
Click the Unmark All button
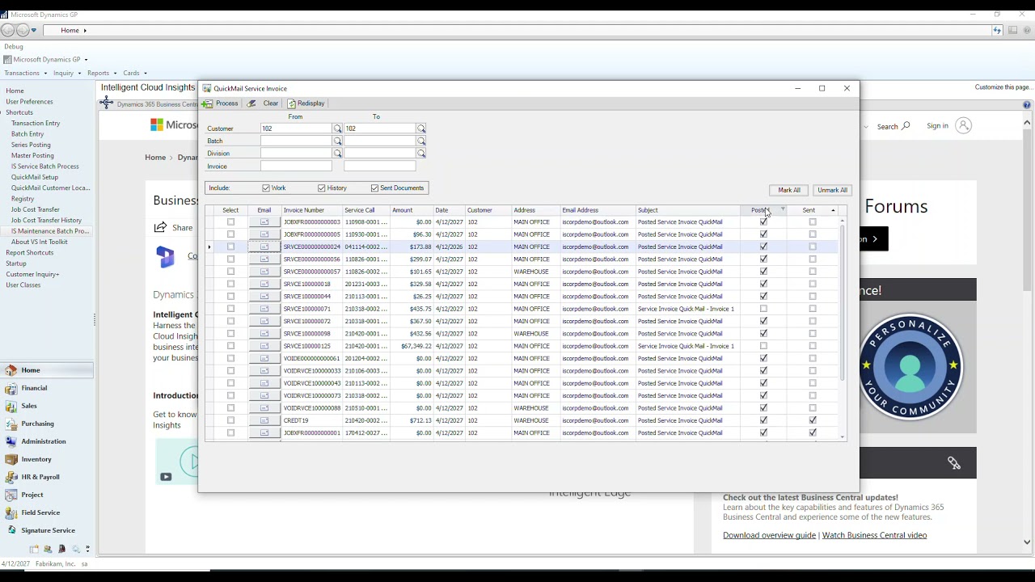pyautogui.click(x=832, y=191)
